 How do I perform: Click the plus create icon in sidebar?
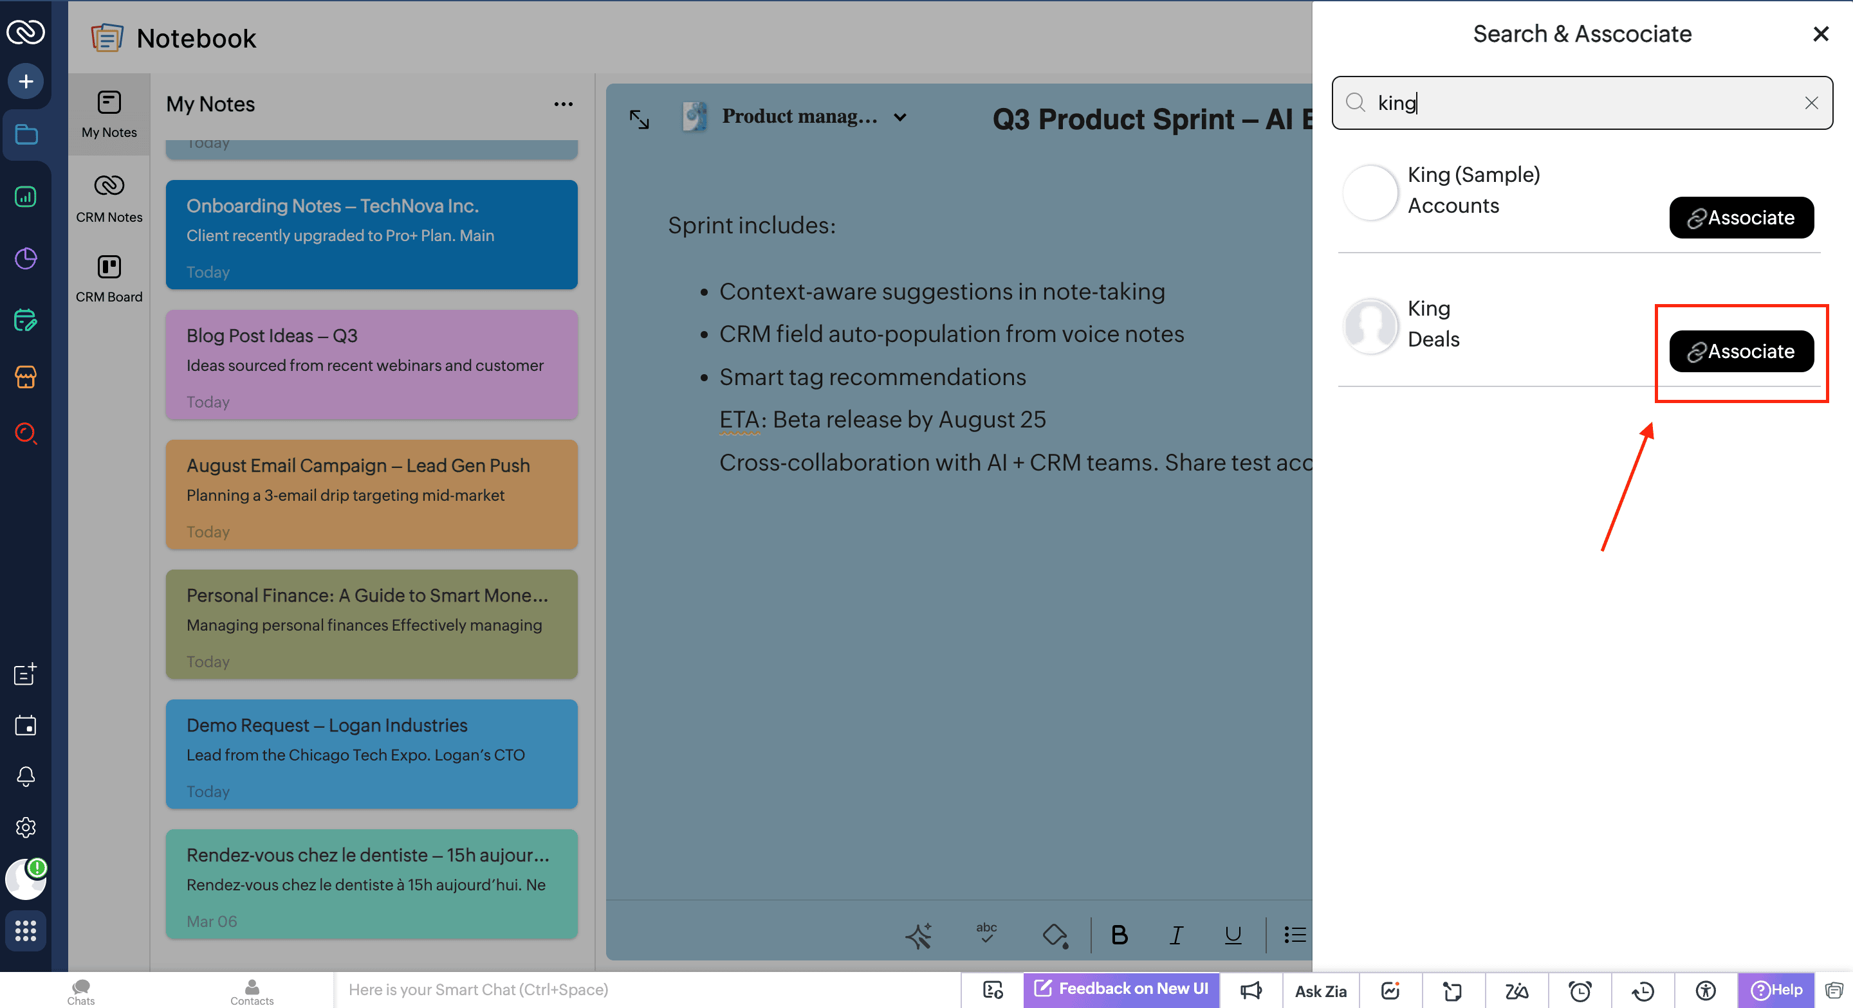(x=26, y=81)
